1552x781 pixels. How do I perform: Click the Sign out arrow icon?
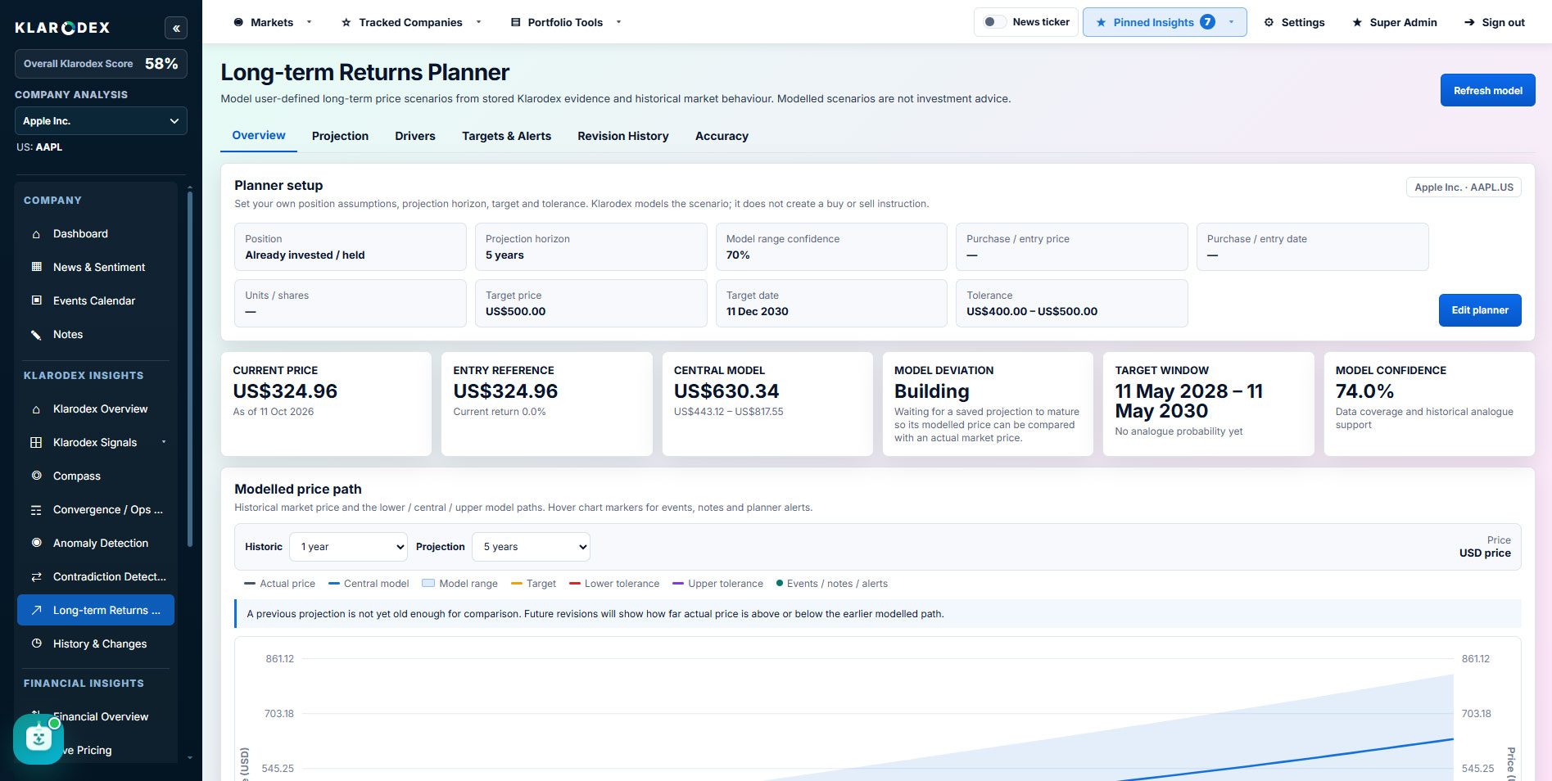[1469, 22]
